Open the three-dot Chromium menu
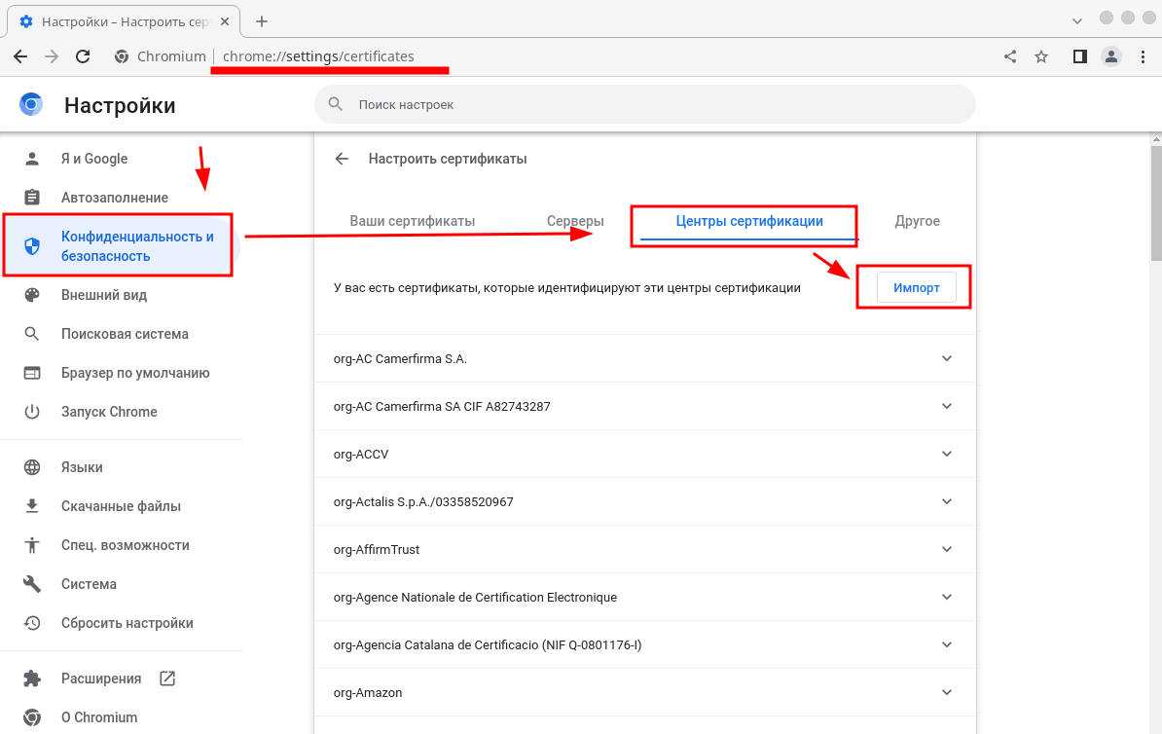The width and height of the screenshot is (1162, 734). 1142,56
